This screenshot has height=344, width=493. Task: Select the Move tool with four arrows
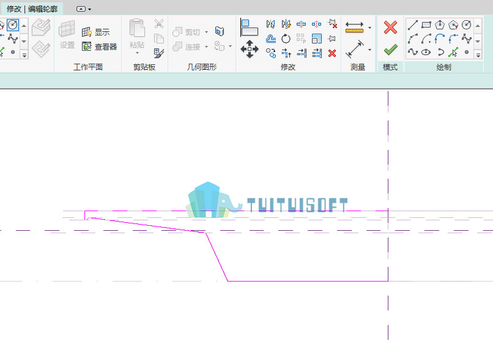pyautogui.click(x=250, y=49)
